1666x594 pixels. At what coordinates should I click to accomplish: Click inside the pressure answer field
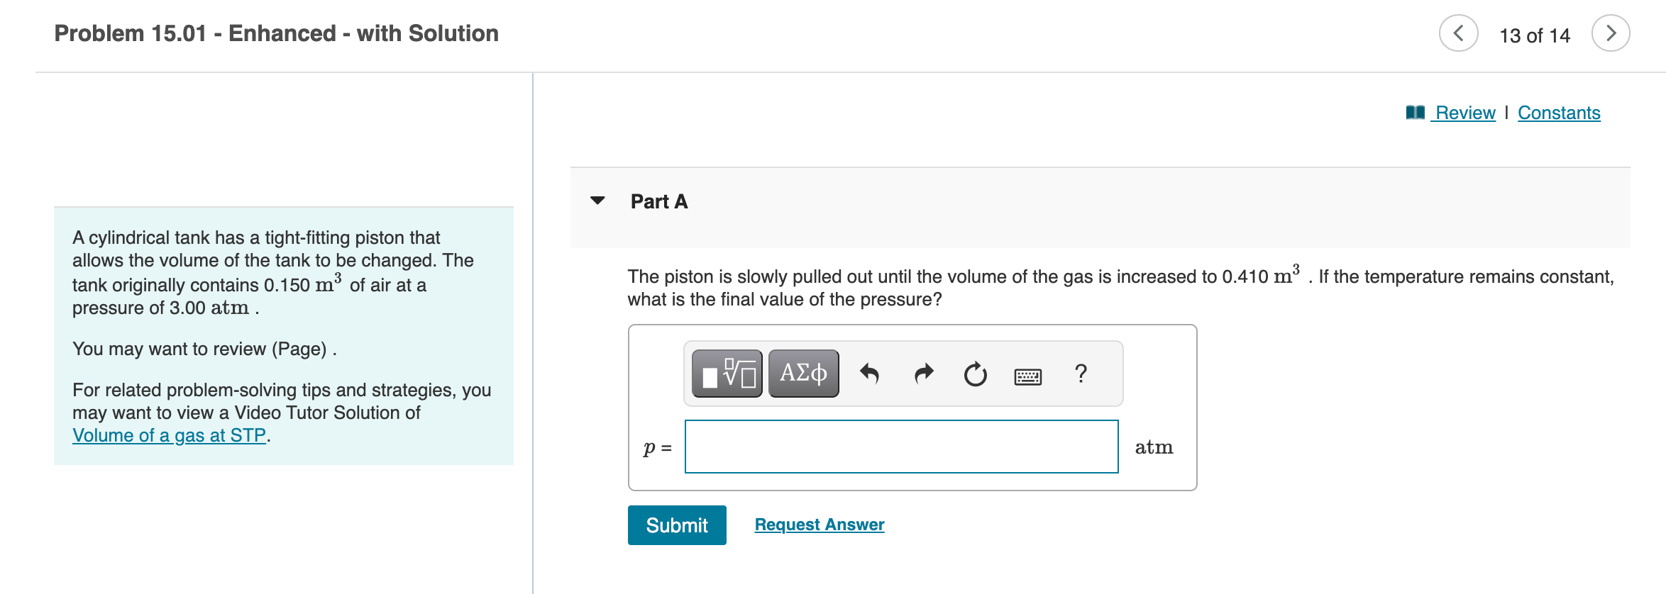click(900, 447)
